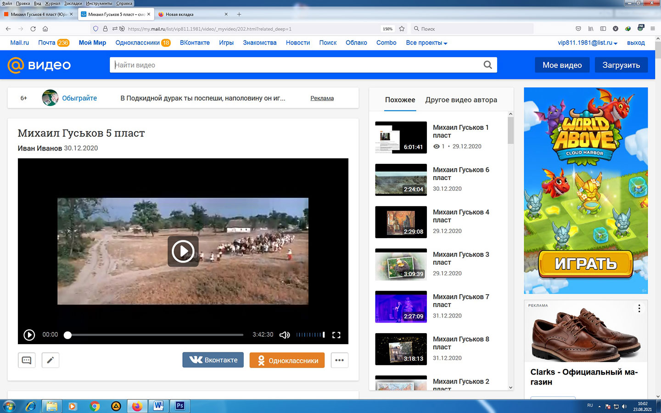Image resolution: width=661 pixels, height=413 pixels.
Task: Switch to the Другое видео автора tab
Action: coord(461,100)
